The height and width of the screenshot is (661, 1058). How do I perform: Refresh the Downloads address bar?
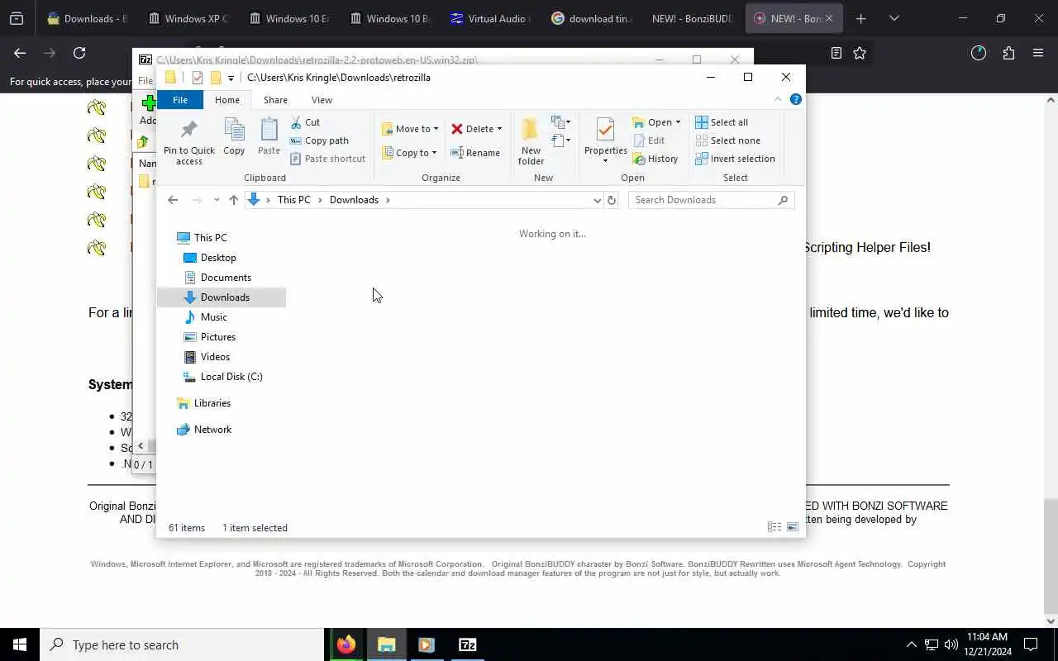[x=612, y=200]
